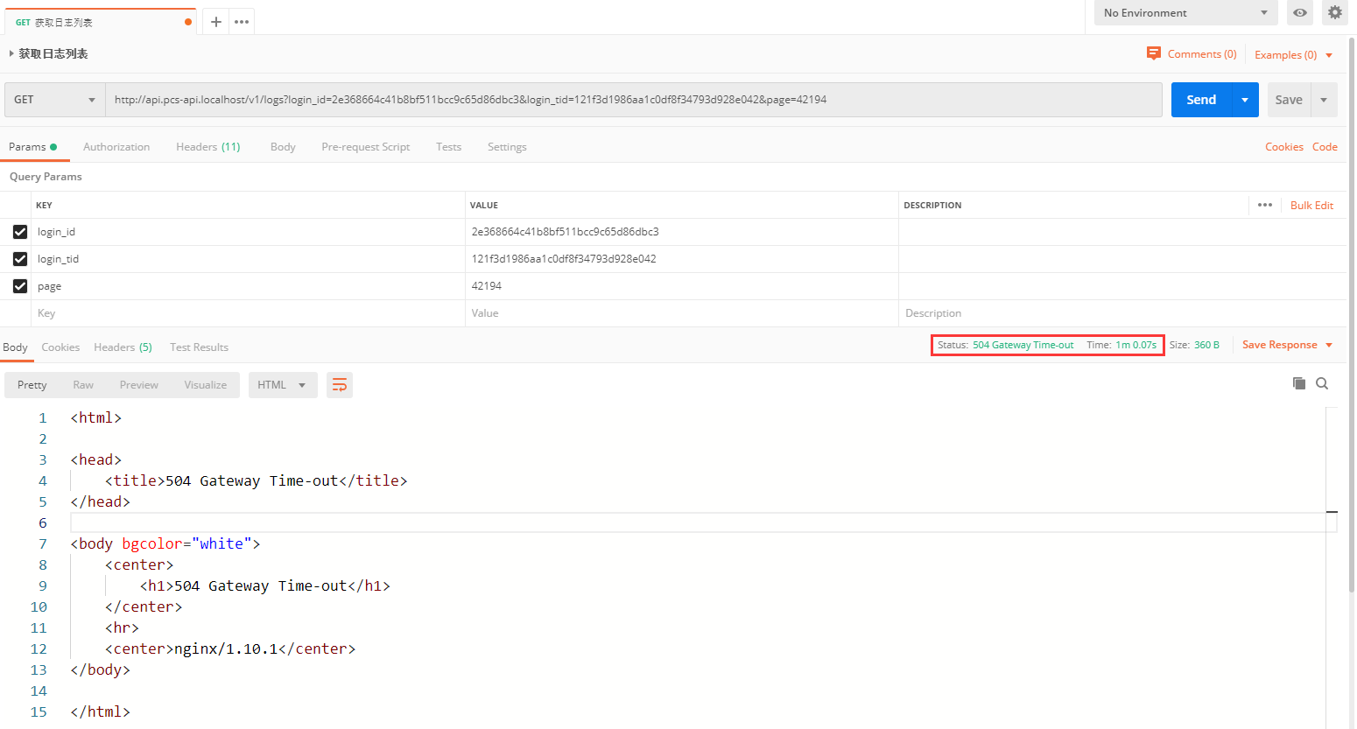Click the blue Send button
This screenshot has width=1357, height=729.
tap(1200, 100)
